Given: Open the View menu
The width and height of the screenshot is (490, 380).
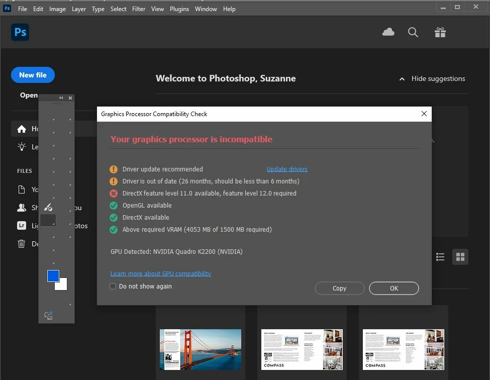Looking at the screenshot, I should click(x=157, y=9).
